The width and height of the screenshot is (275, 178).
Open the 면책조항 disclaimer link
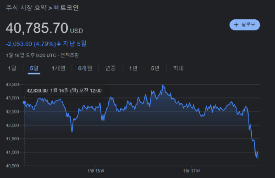tap(70, 55)
